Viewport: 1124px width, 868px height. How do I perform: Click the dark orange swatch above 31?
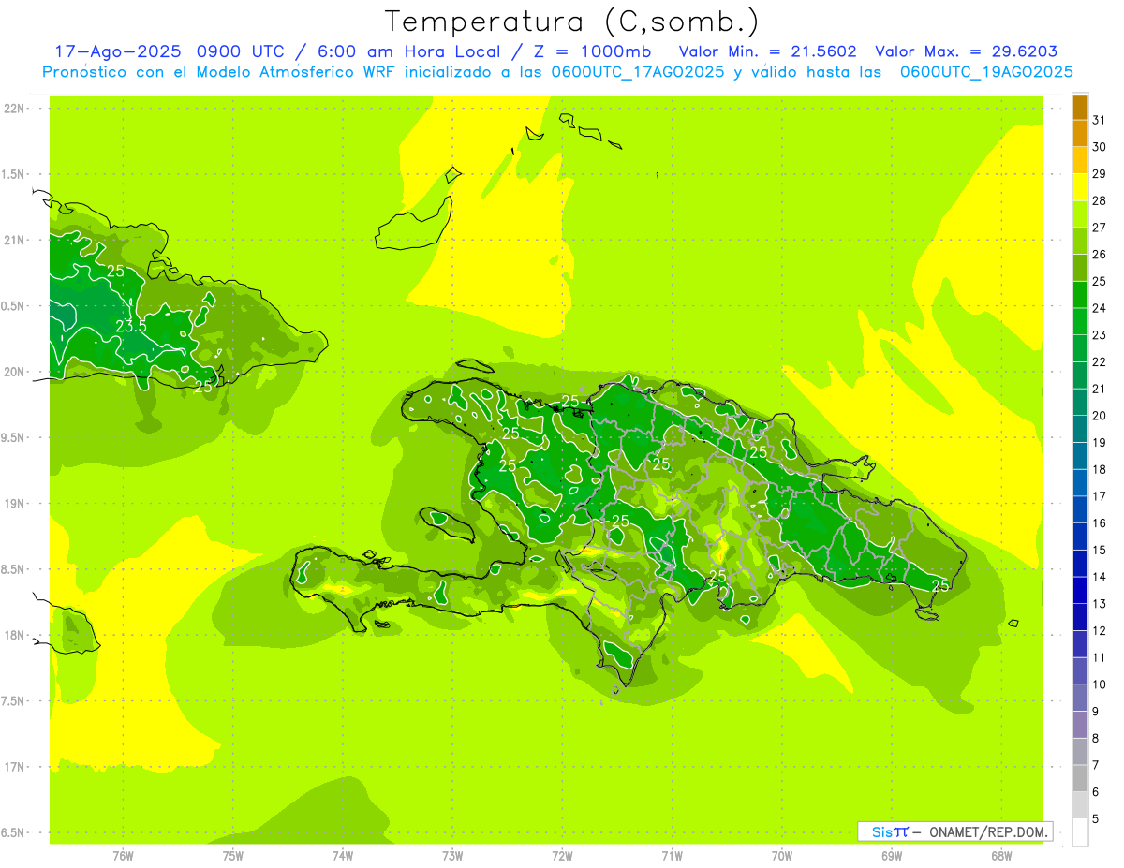point(1080,107)
